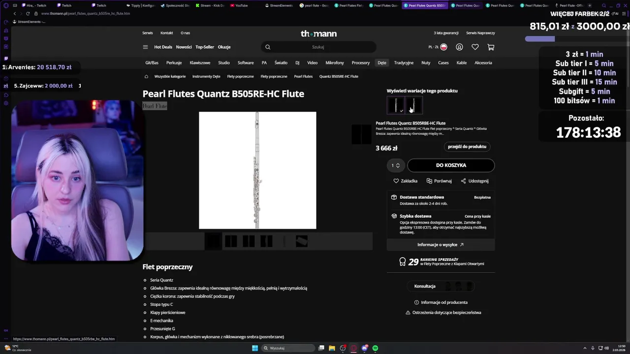The height and width of the screenshot is (354, 630).
Task: Show hidden system tray icons
Action: [585, 348]
